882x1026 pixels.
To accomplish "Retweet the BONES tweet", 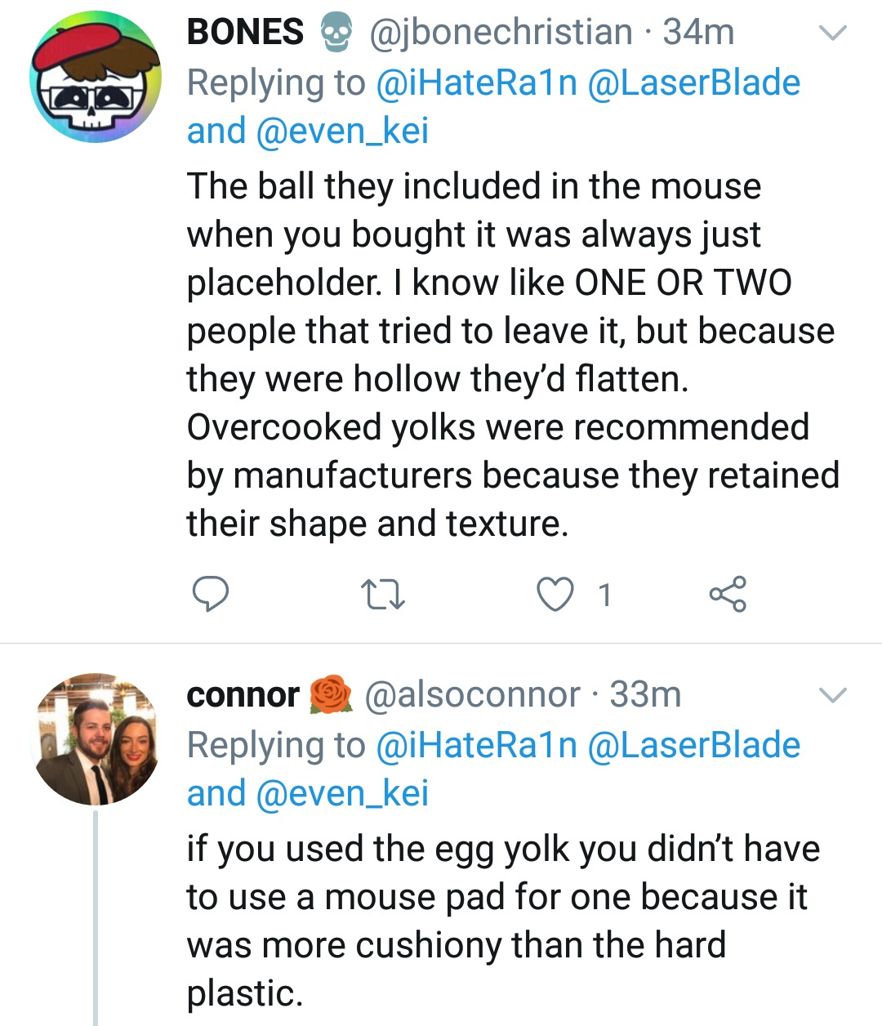I will (x=382, y=594).
